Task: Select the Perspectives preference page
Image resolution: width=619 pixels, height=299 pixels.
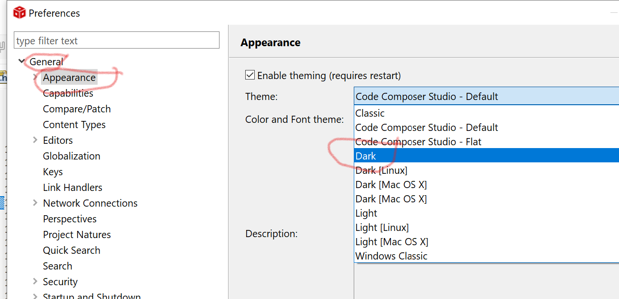Action: click(x=70, y=219)
